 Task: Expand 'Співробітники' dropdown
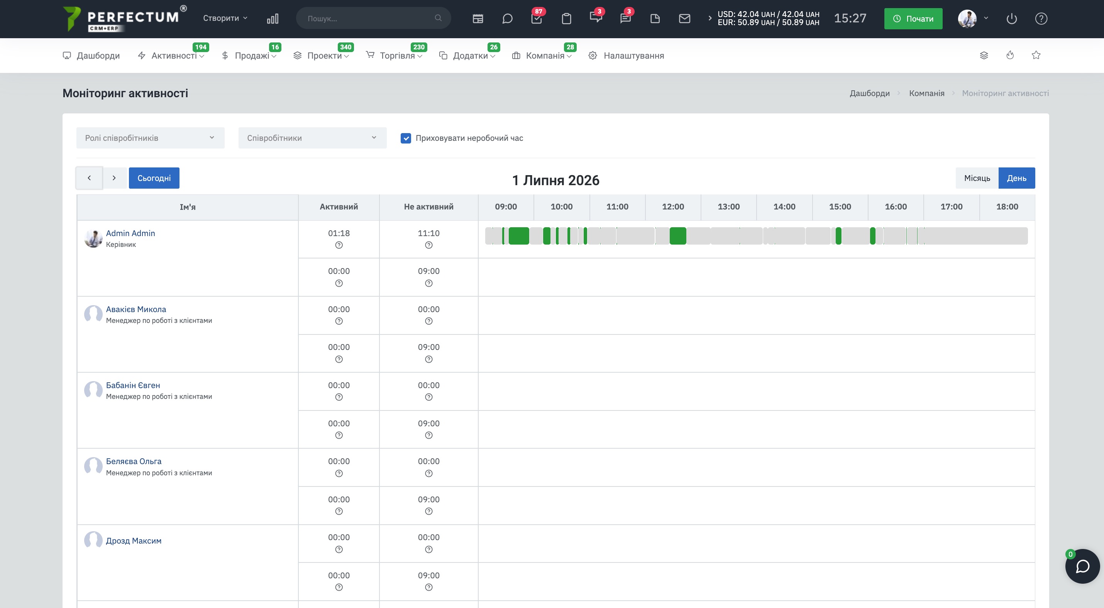coord(312,138)
